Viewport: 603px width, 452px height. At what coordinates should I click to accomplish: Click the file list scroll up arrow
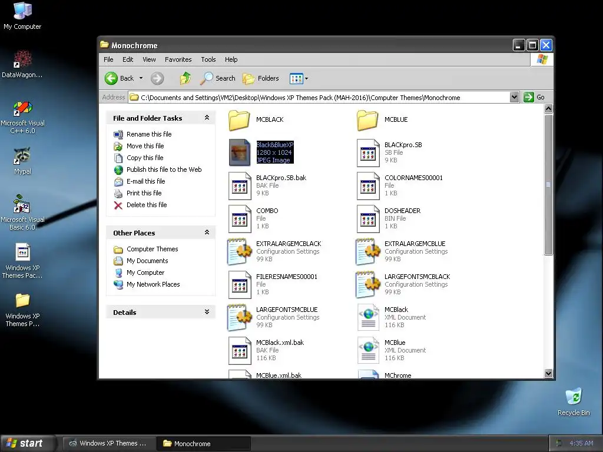(x=548, y=109)
